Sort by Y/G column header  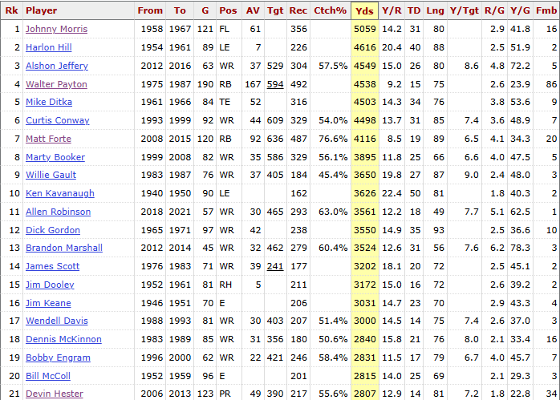(520, 10)
